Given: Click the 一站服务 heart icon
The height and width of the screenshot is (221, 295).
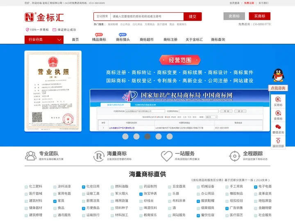Looking at the screenshot, I should point(167,156).
